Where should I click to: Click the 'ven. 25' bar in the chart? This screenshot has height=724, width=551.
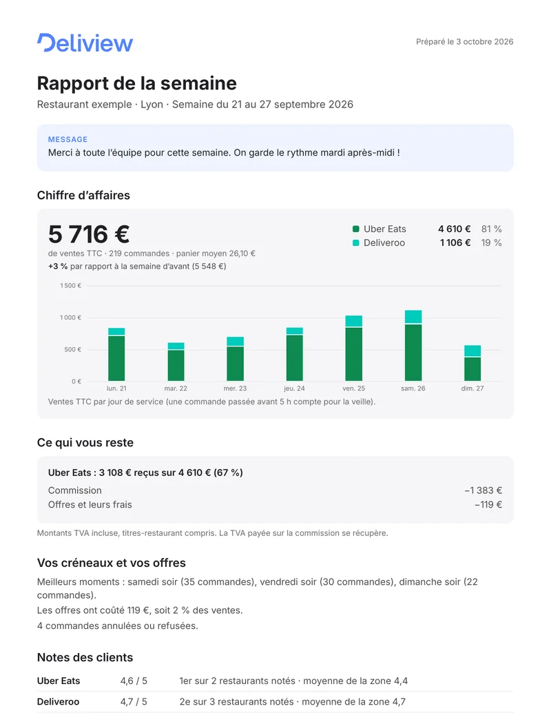click(x=354, y=349)
